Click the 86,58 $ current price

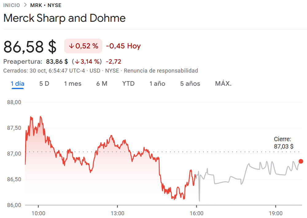click(x=30, y=47)
